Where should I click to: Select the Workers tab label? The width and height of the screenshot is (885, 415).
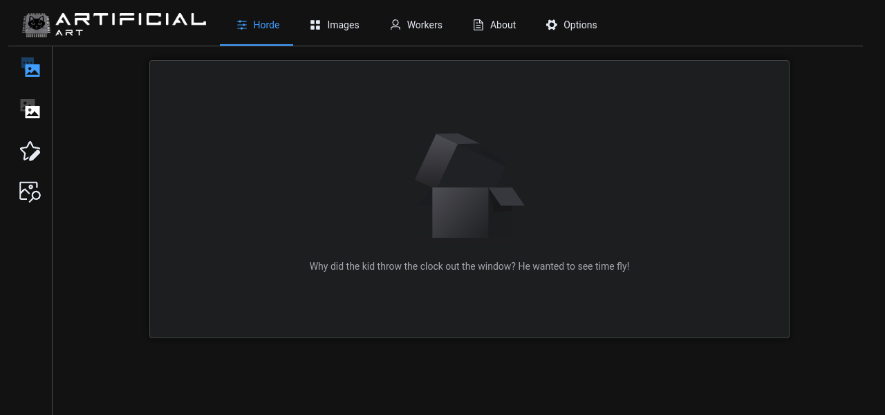tap(425, 25)
